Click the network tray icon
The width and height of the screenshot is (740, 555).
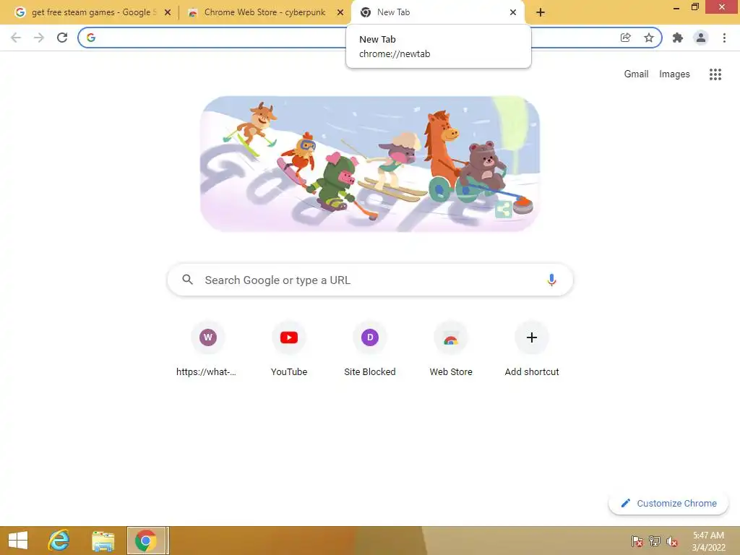click(655, 541)
